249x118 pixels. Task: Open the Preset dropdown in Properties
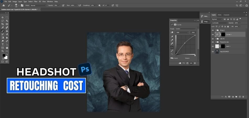(186, 29)
